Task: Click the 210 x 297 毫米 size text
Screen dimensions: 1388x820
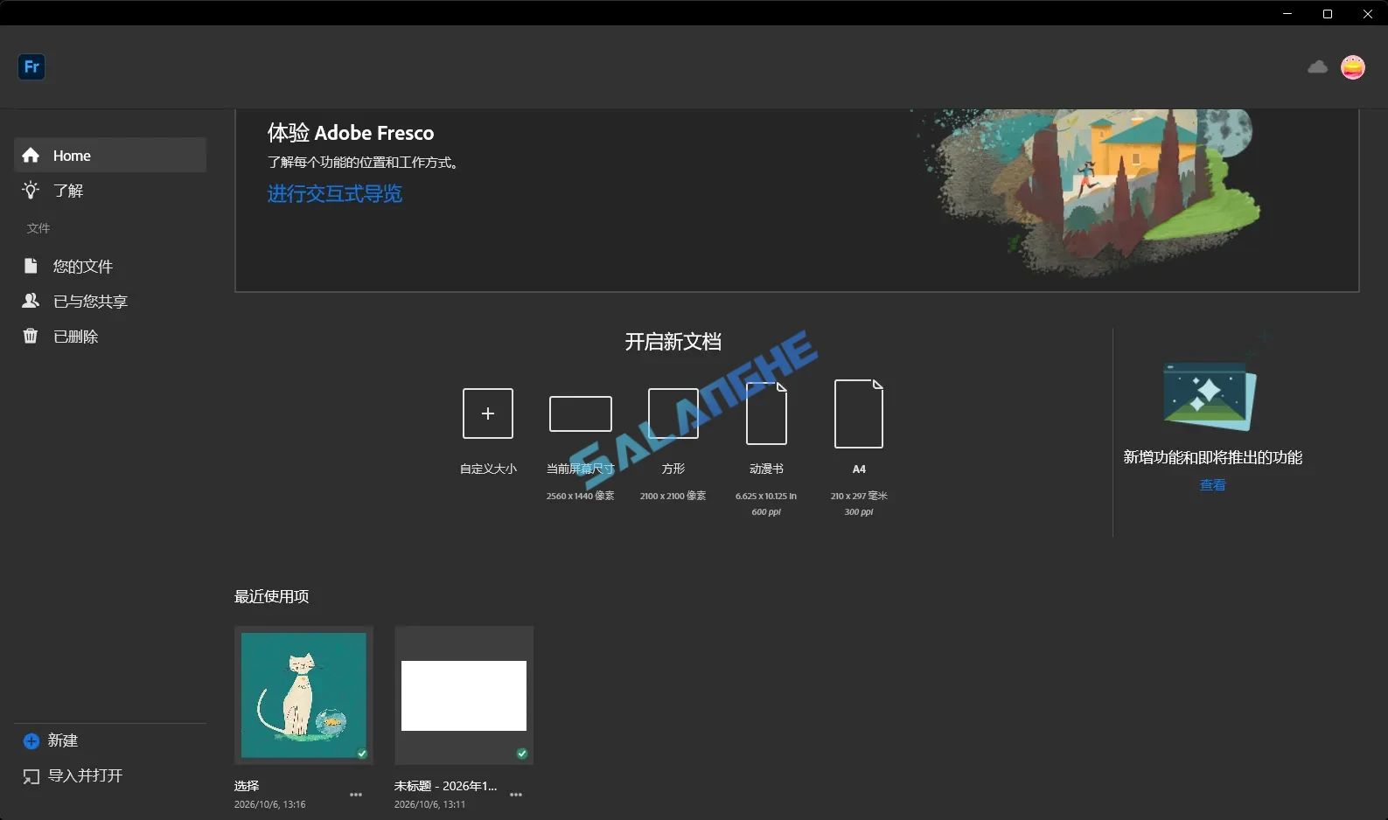Action: click(859, 496)
